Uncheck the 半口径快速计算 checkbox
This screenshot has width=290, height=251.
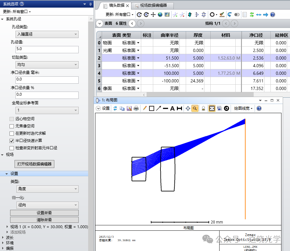(x=12, y=141)
